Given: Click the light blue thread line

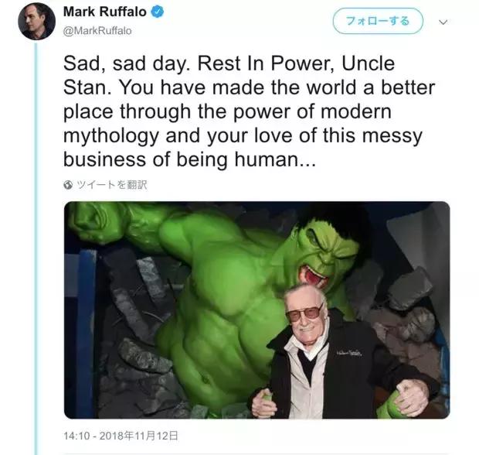Looking at the screenshot, I should pos(36,248).
